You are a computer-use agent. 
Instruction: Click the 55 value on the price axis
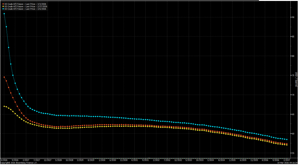(293, 153)
